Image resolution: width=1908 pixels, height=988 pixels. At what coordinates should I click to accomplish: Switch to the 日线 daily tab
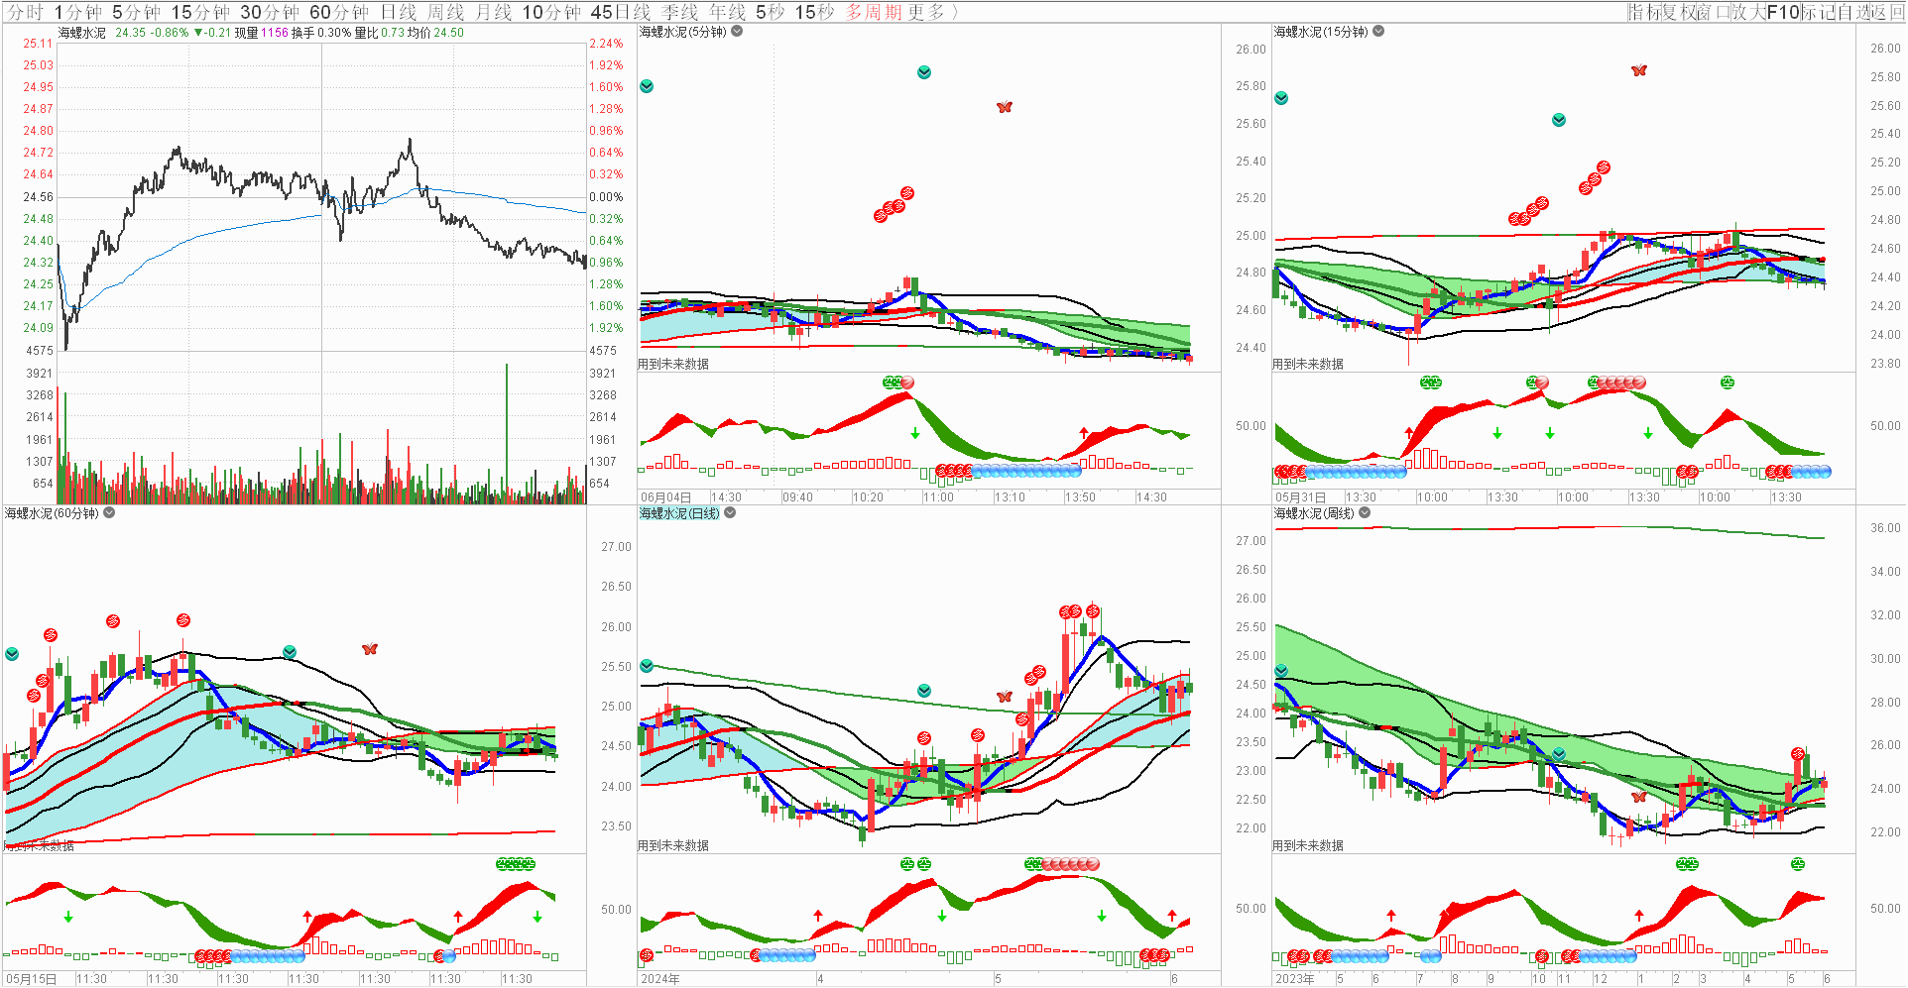399,12
